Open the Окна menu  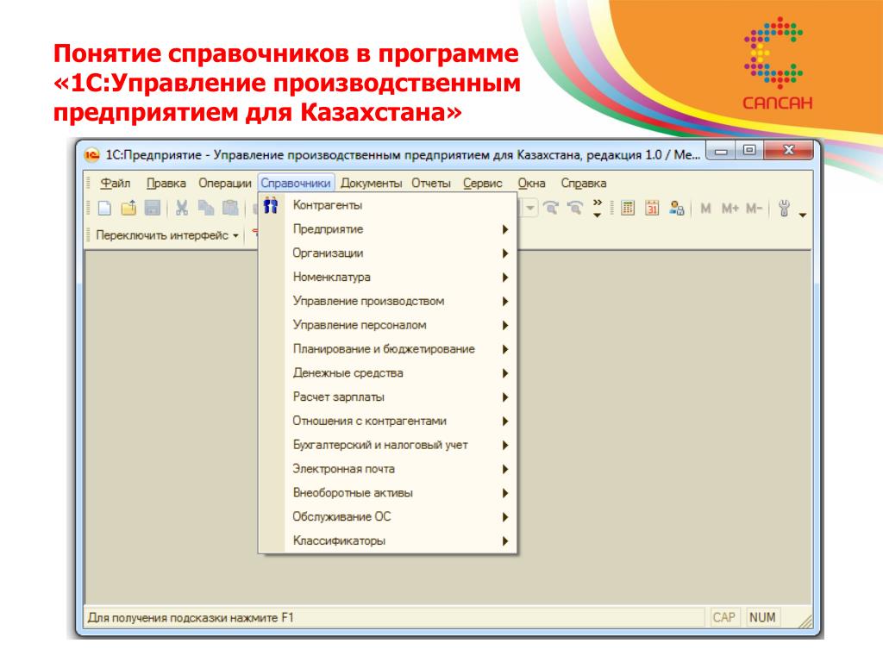point(531,184)
